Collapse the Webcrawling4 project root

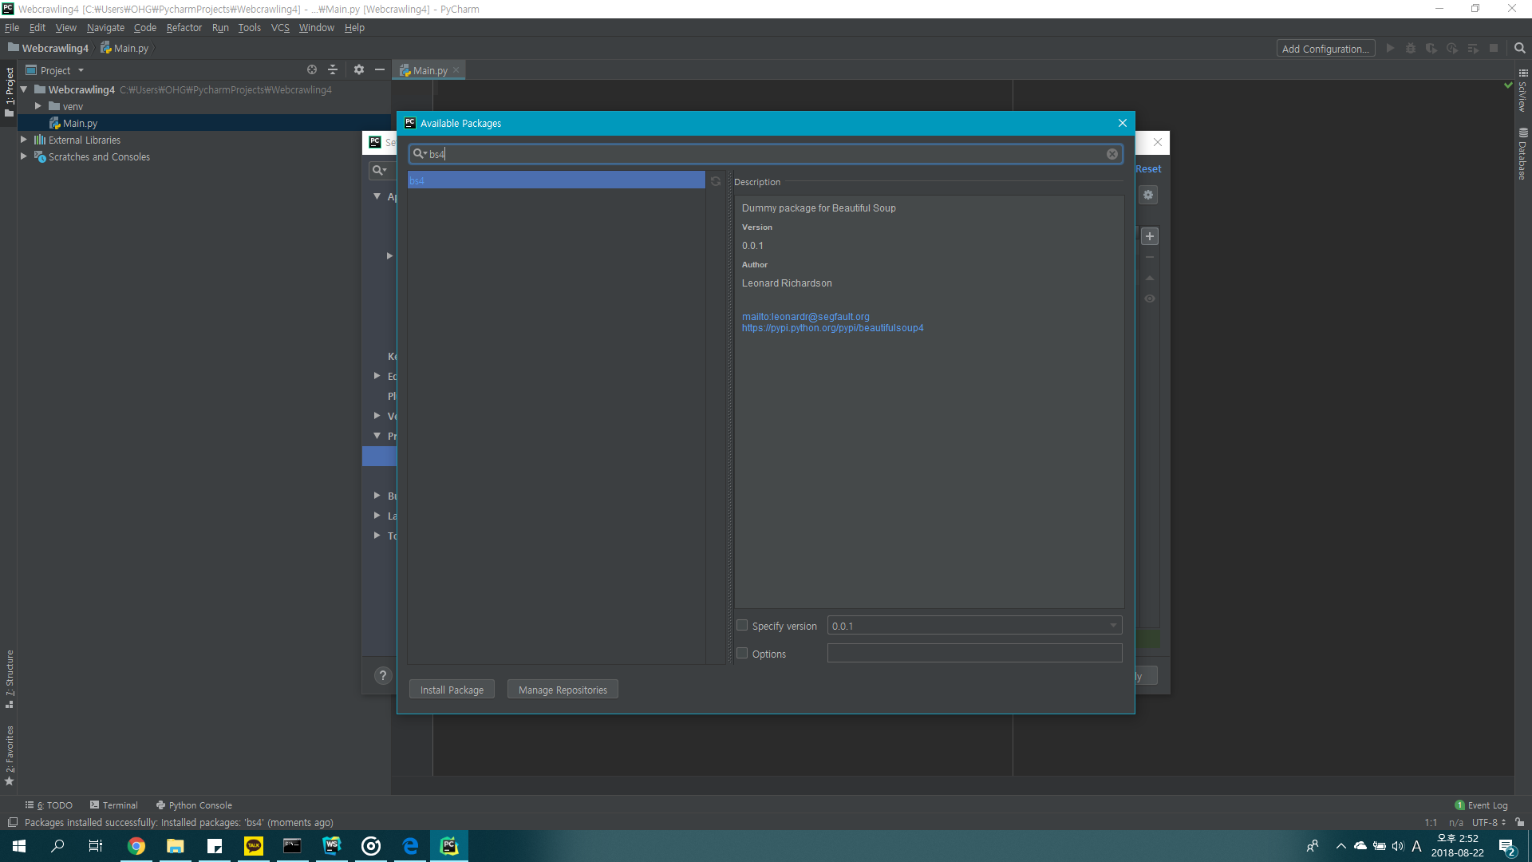(24, 89)
